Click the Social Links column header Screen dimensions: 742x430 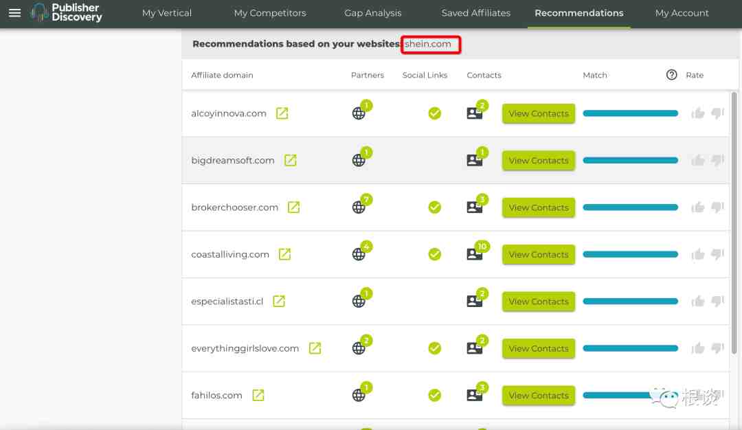(425, 75)
